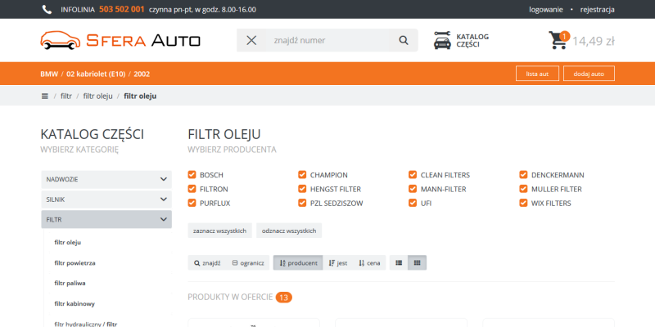Toggle the MANN-FILTER checkbox
The width and height of the screenshot is (655, 327).
pos(413,189)
